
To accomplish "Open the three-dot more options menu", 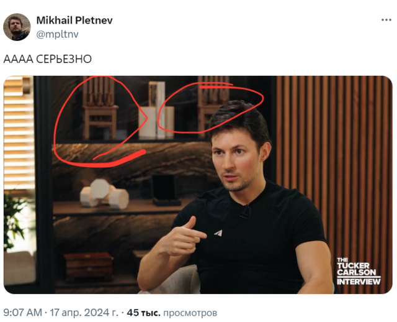I will [x=386, y=20].
